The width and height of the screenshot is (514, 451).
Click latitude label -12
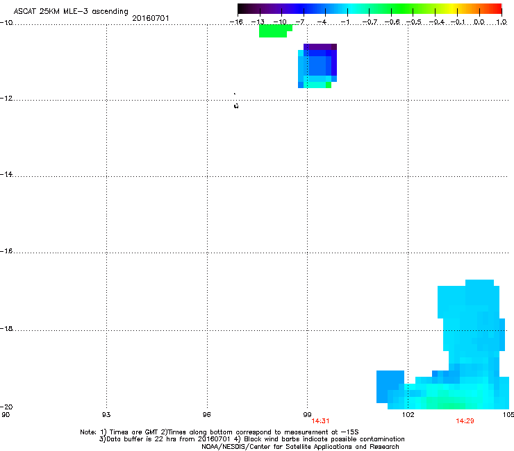[x=6, y=99]
